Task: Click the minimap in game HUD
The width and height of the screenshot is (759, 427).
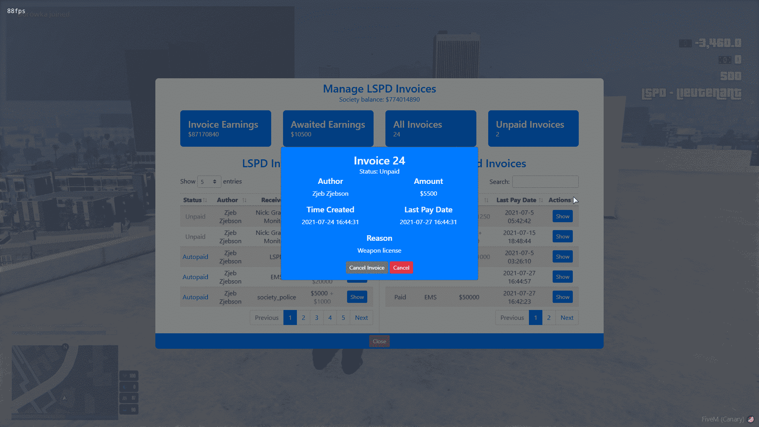Action: click(65, 382)
